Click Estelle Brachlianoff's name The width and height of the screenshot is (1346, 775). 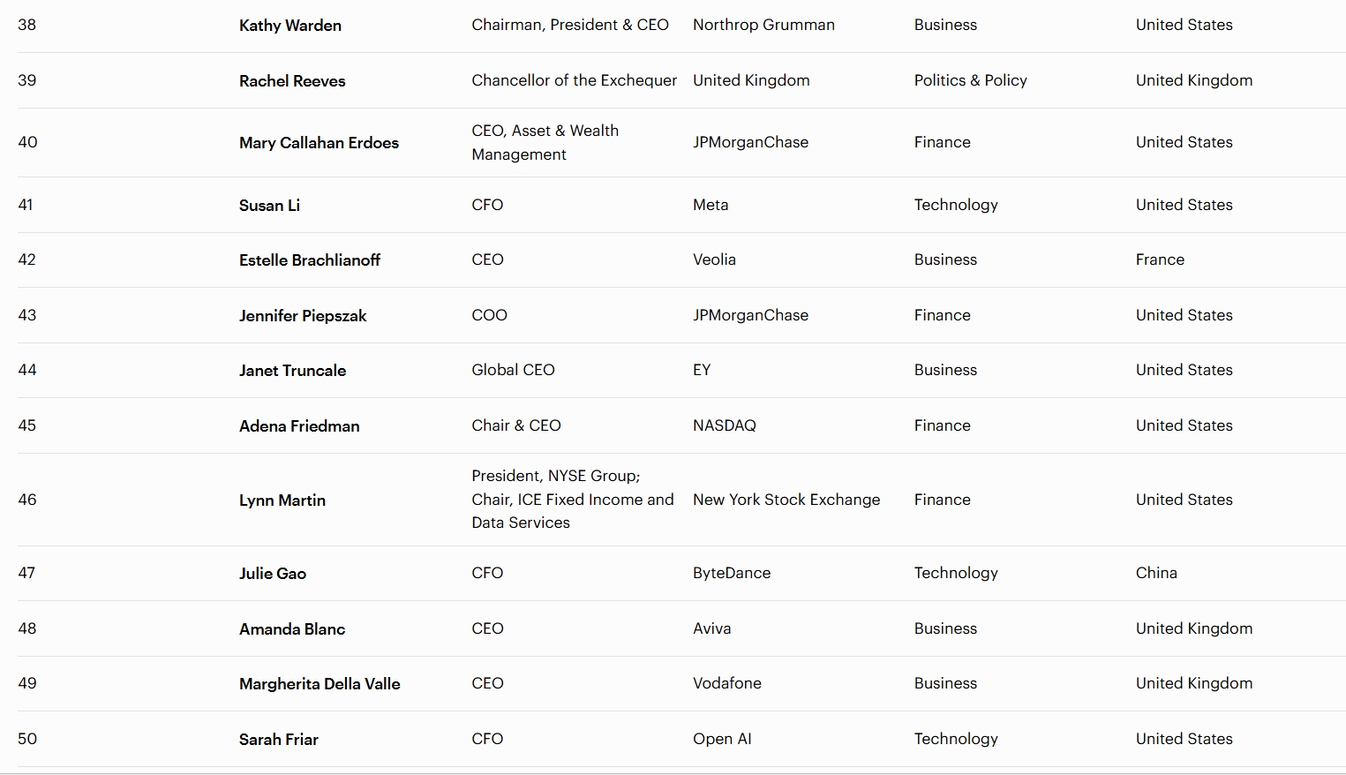309,260
